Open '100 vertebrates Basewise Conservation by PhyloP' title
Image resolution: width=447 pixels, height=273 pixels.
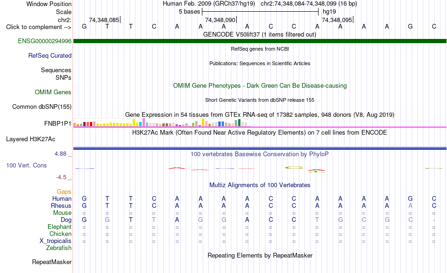[x=260, y=154]
